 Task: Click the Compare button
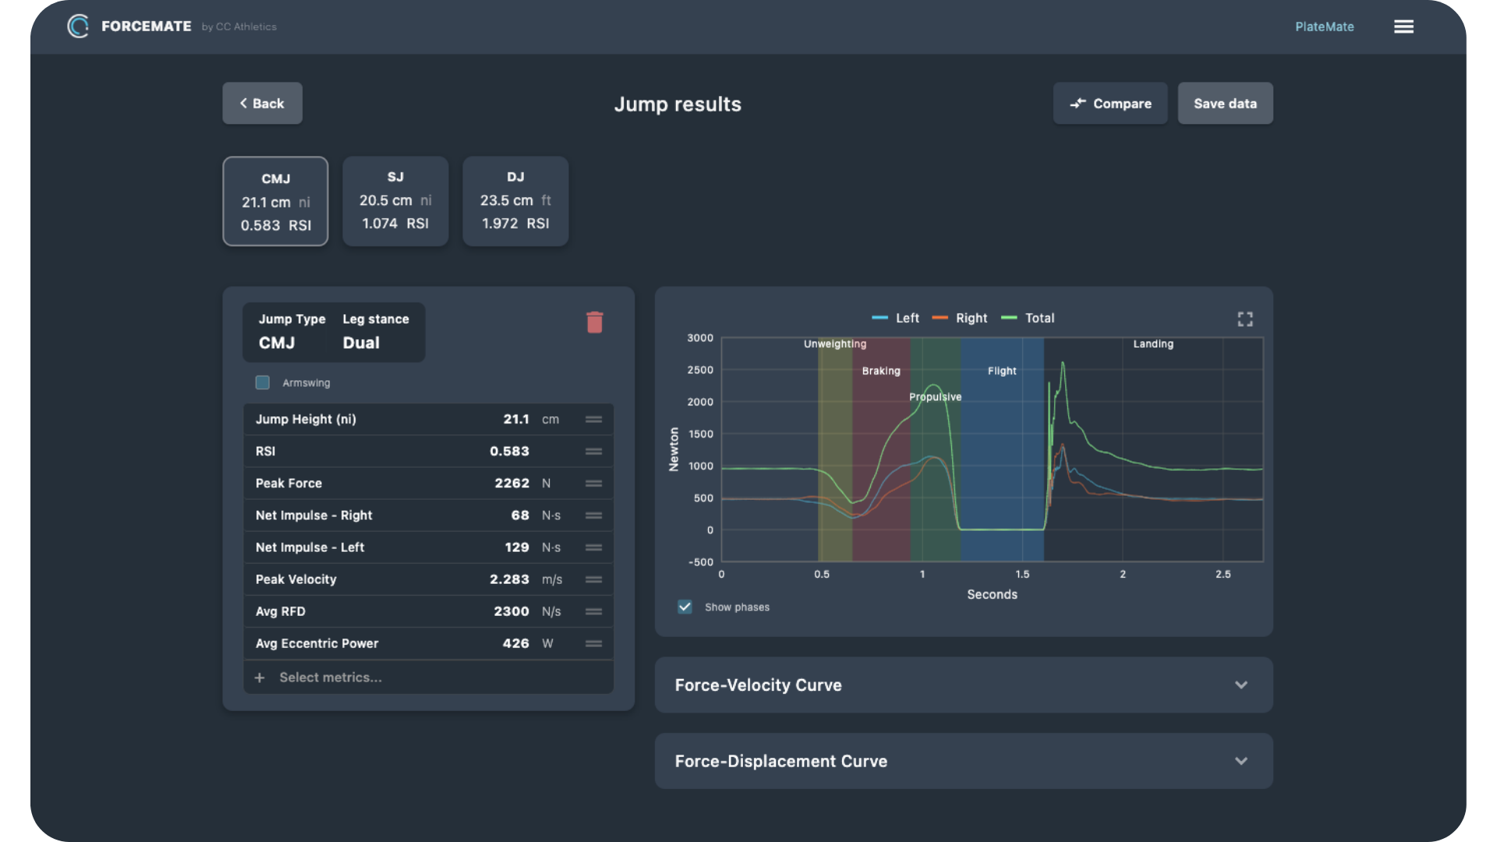coord(1109,104)
